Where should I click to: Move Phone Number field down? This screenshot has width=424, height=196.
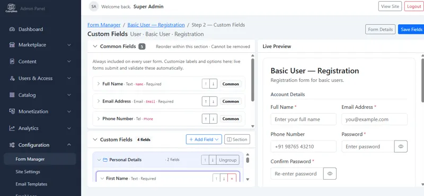[214, 119]
